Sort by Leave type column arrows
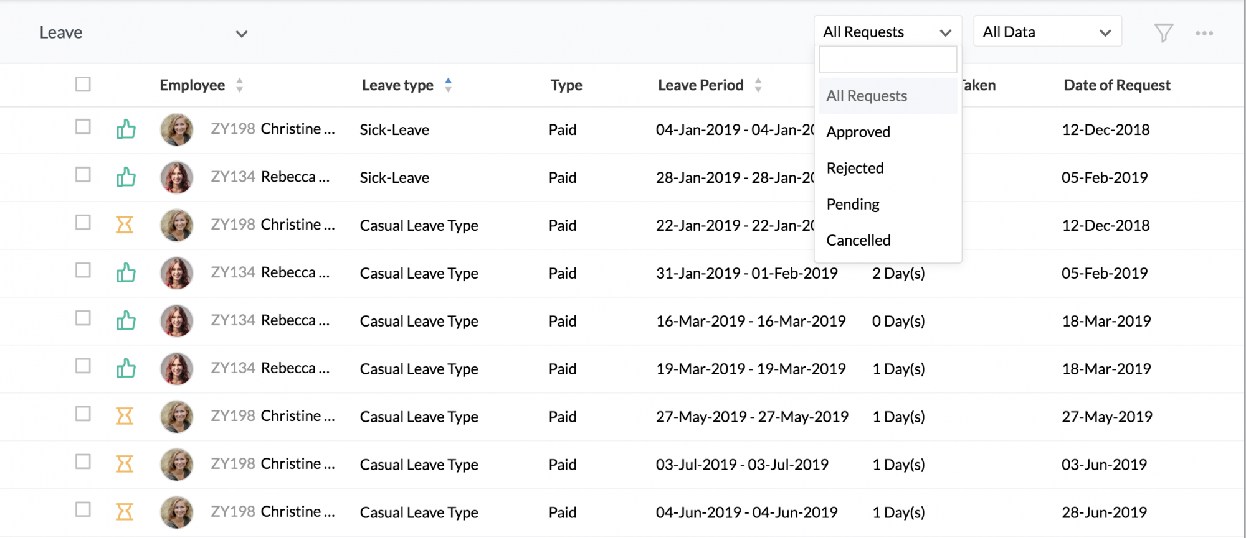This screenshot has height=538, width=1246. coord(448,85)
